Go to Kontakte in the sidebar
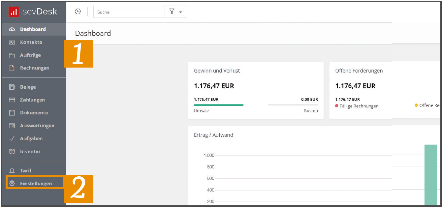The width and height of the screenshot is (442, 207). click(x=33, y=42)
